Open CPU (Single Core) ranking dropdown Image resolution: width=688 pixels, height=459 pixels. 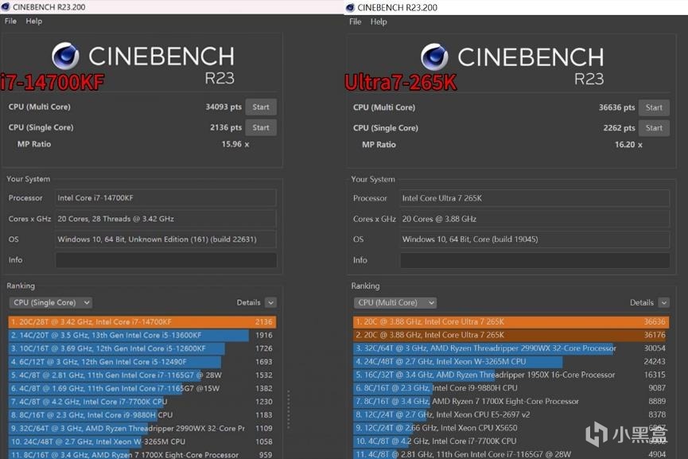[50, 302]
